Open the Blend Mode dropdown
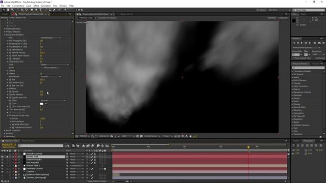 point(51,77)
